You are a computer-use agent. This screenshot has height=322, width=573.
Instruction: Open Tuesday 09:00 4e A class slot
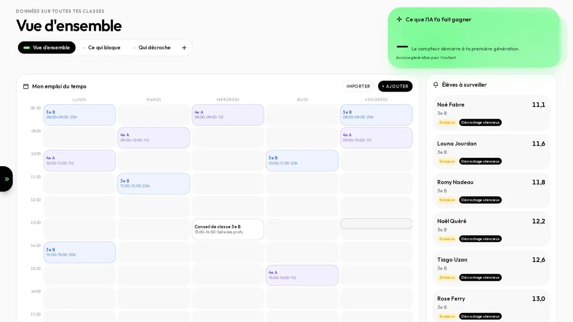(x=154, y=138)
